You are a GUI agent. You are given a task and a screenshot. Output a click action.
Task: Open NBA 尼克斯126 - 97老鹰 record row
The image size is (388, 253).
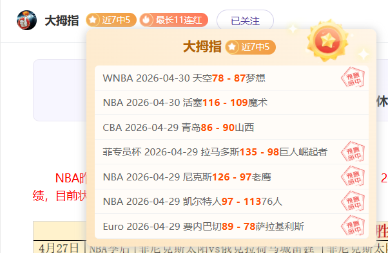click(x=231, y=177)
